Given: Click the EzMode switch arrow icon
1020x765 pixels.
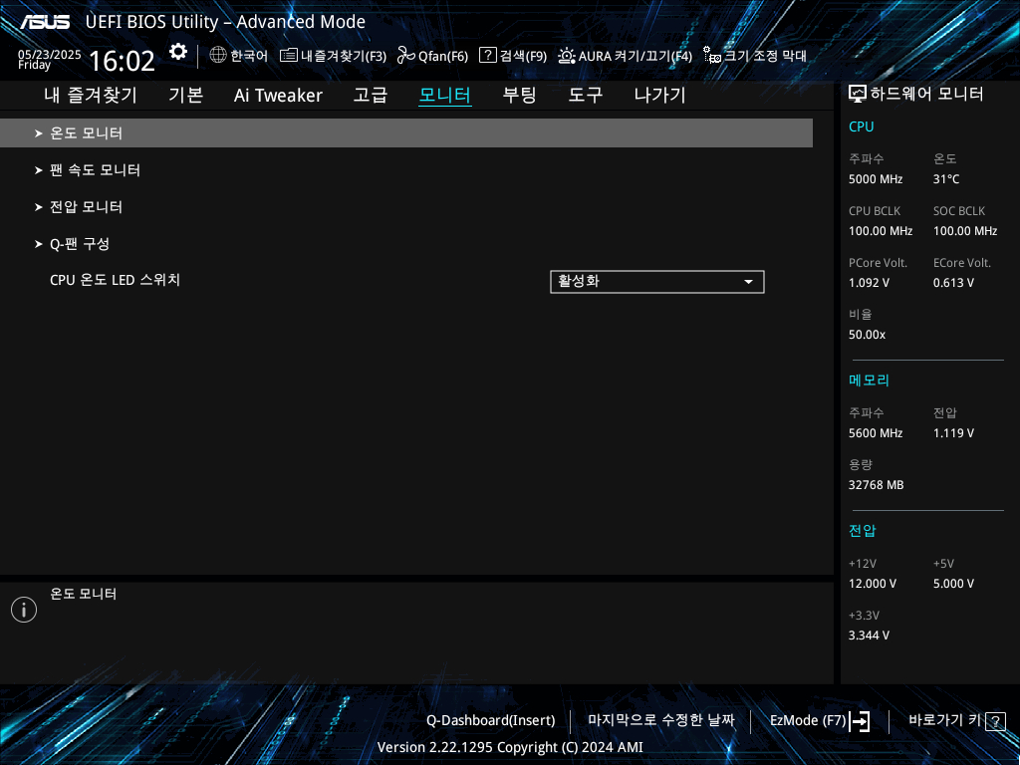Looking at the screenshot, I should [860, 721].
